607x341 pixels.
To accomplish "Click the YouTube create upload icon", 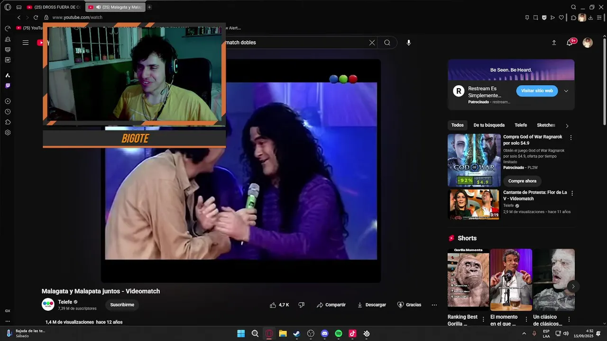I will [x=554, y=43].
